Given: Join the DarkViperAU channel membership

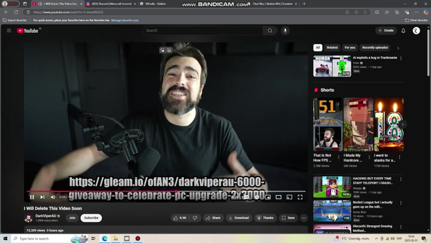Looking at the screenshot, I should coord(72,218).
